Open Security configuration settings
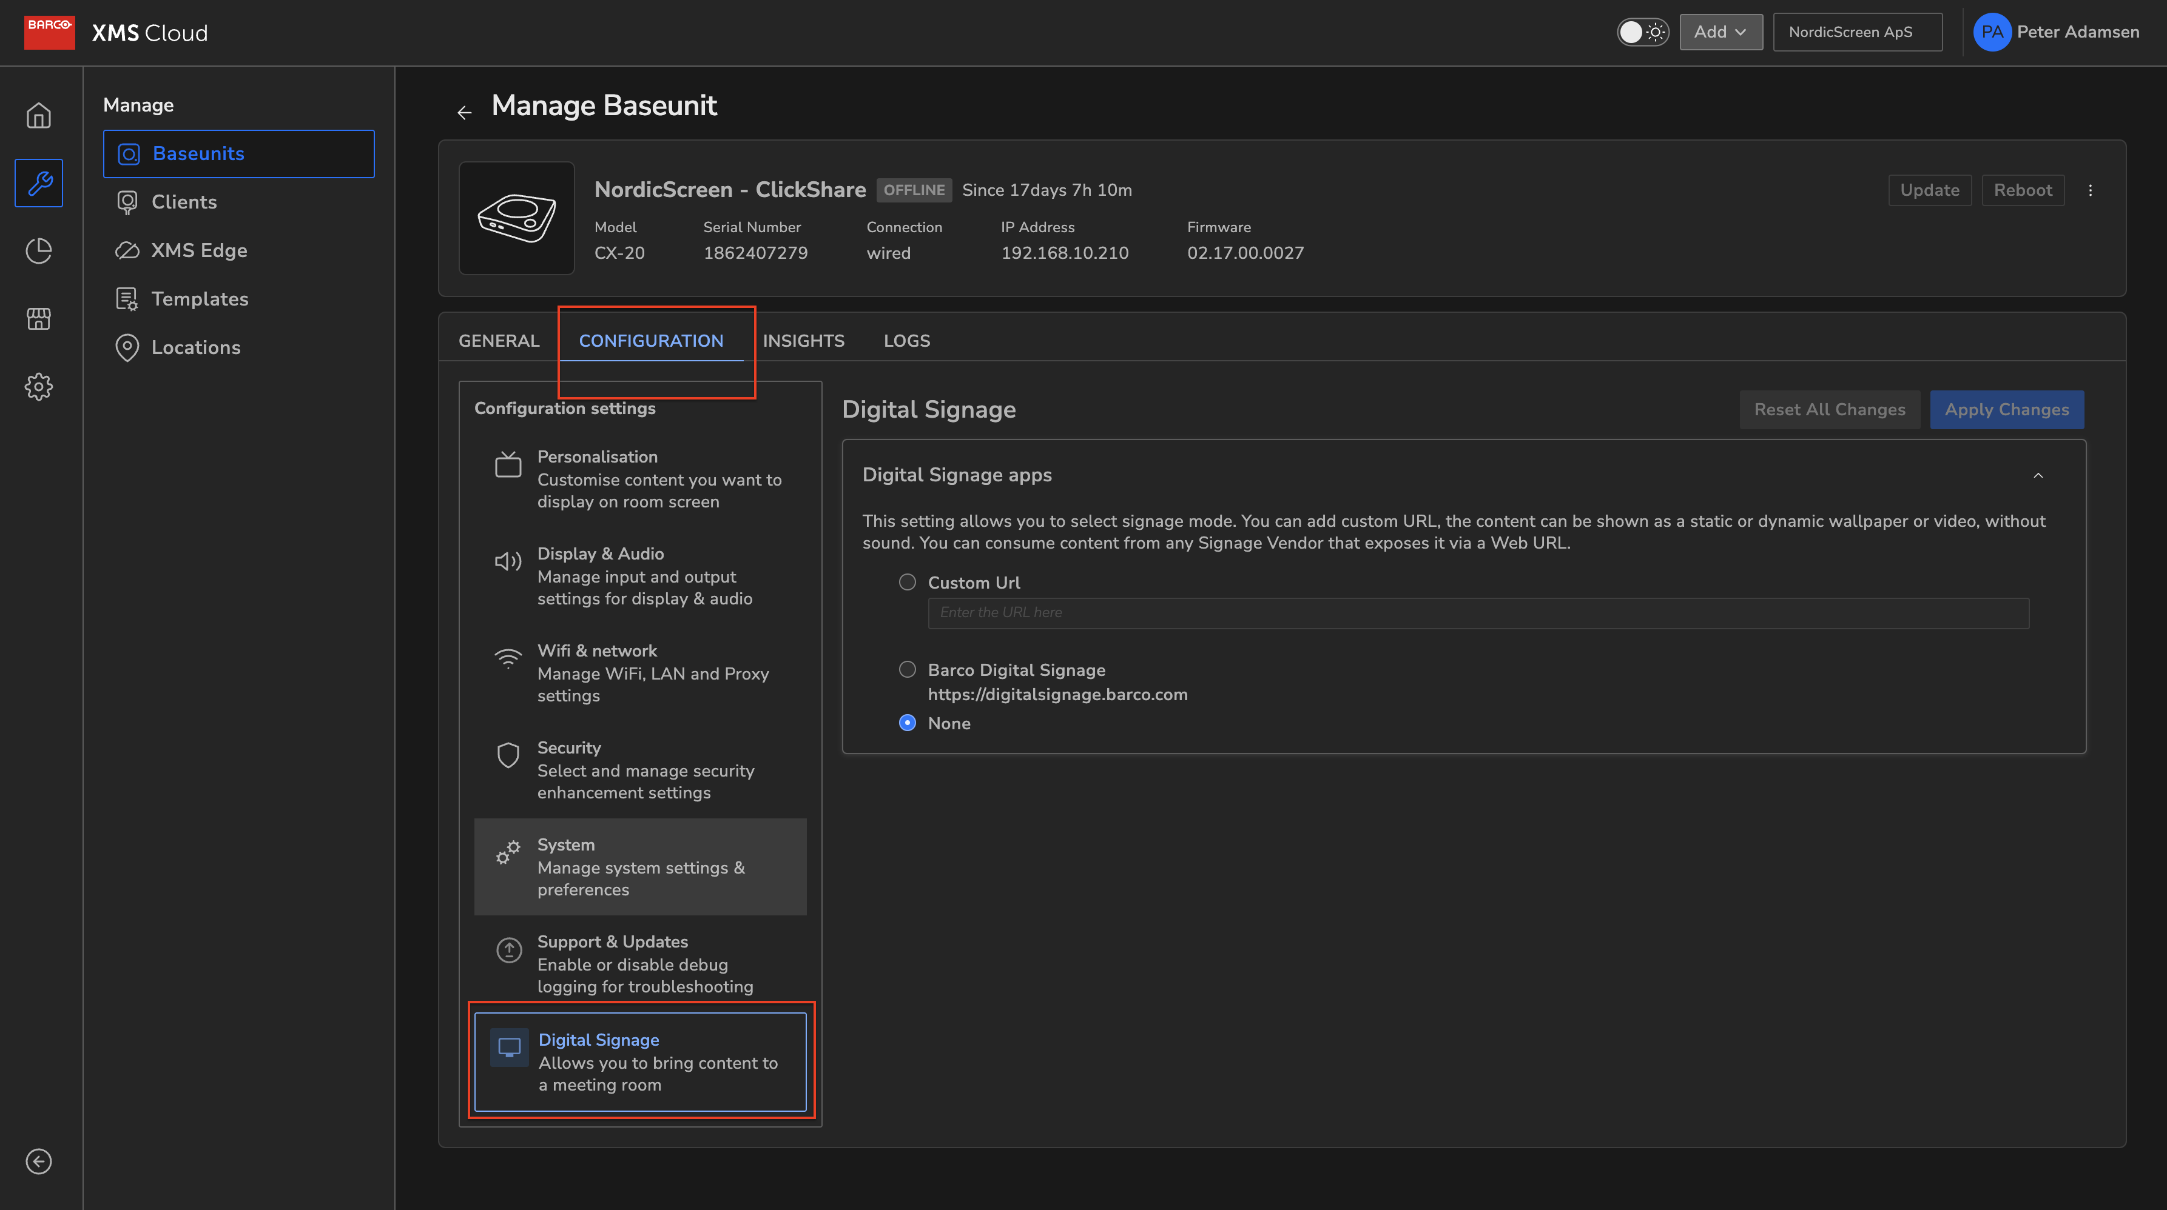 tap(640, 769)
